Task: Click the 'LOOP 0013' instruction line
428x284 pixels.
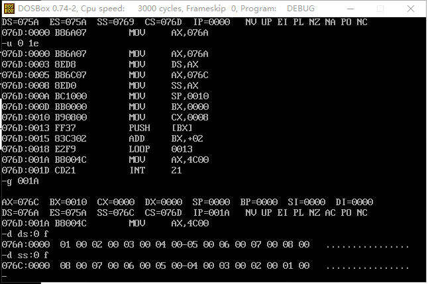Action: coord(97,150)
